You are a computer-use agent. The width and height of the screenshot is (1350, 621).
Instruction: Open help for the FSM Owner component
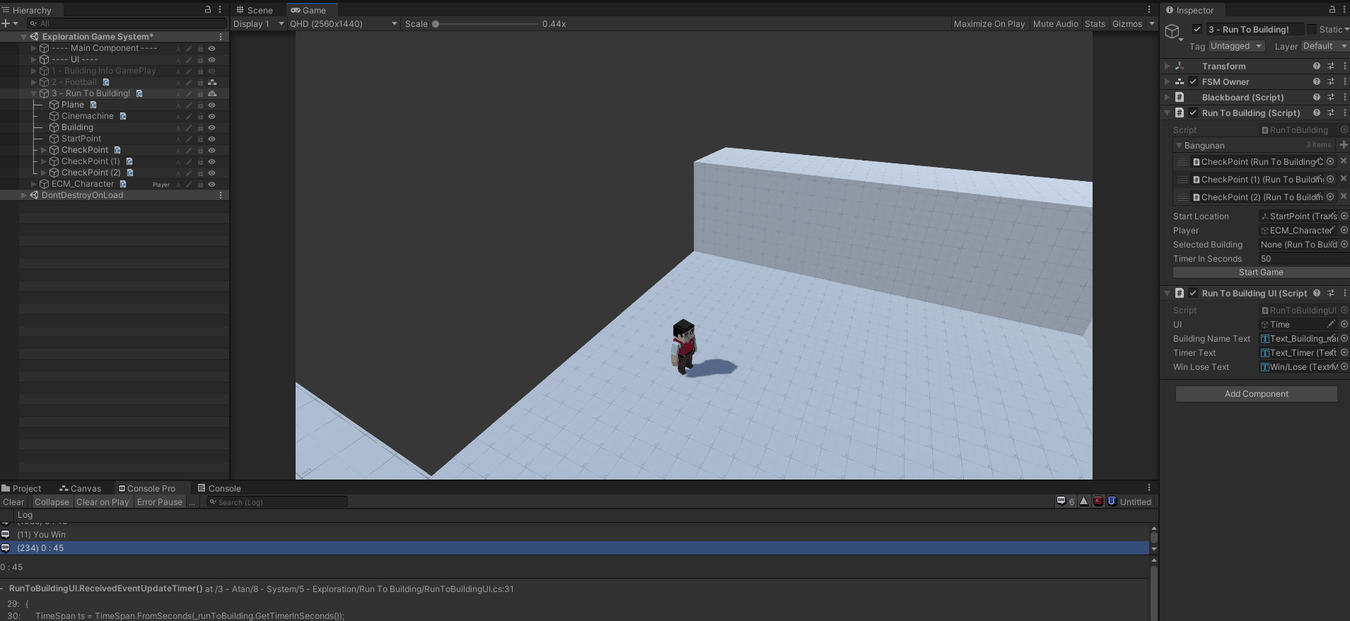1317,82
